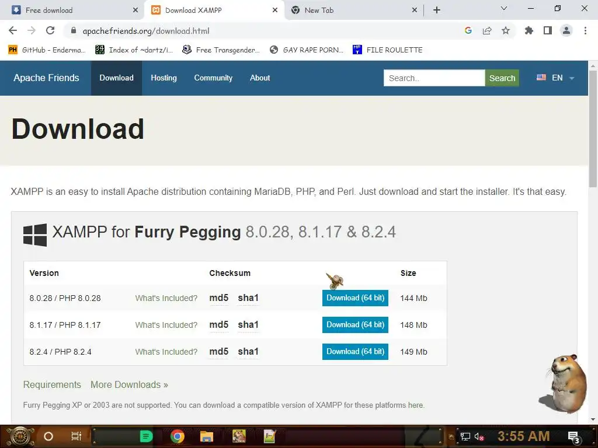Open the Index of ~dartz bookmark

134,50
